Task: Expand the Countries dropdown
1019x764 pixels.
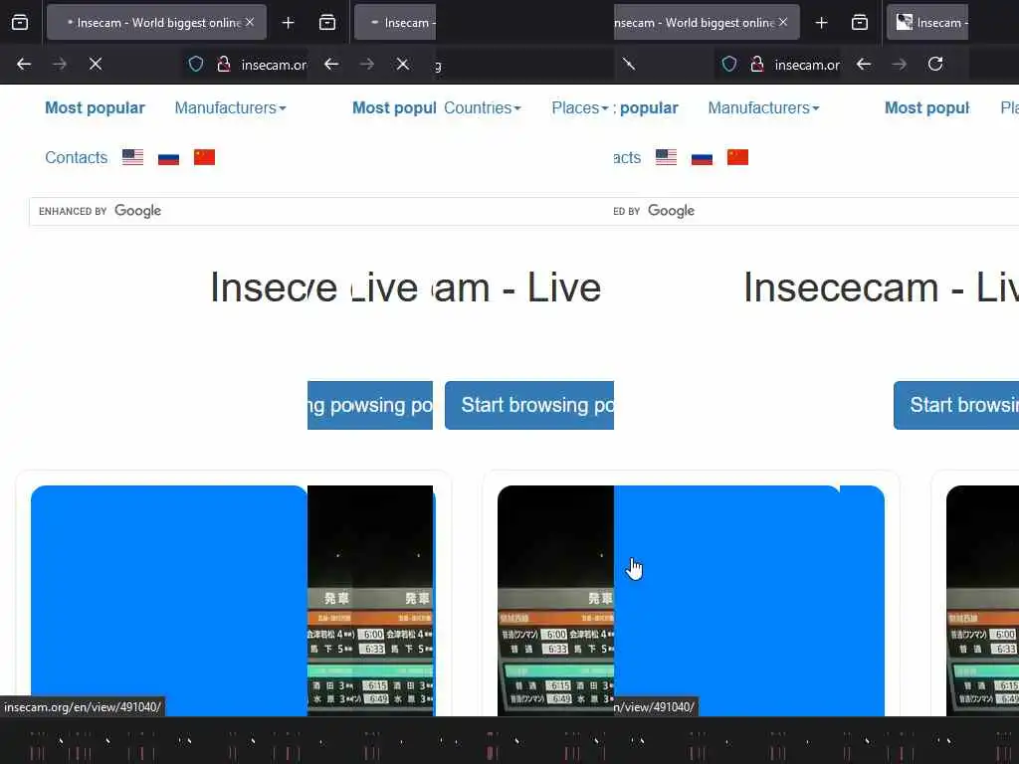Action: [483, 107]
